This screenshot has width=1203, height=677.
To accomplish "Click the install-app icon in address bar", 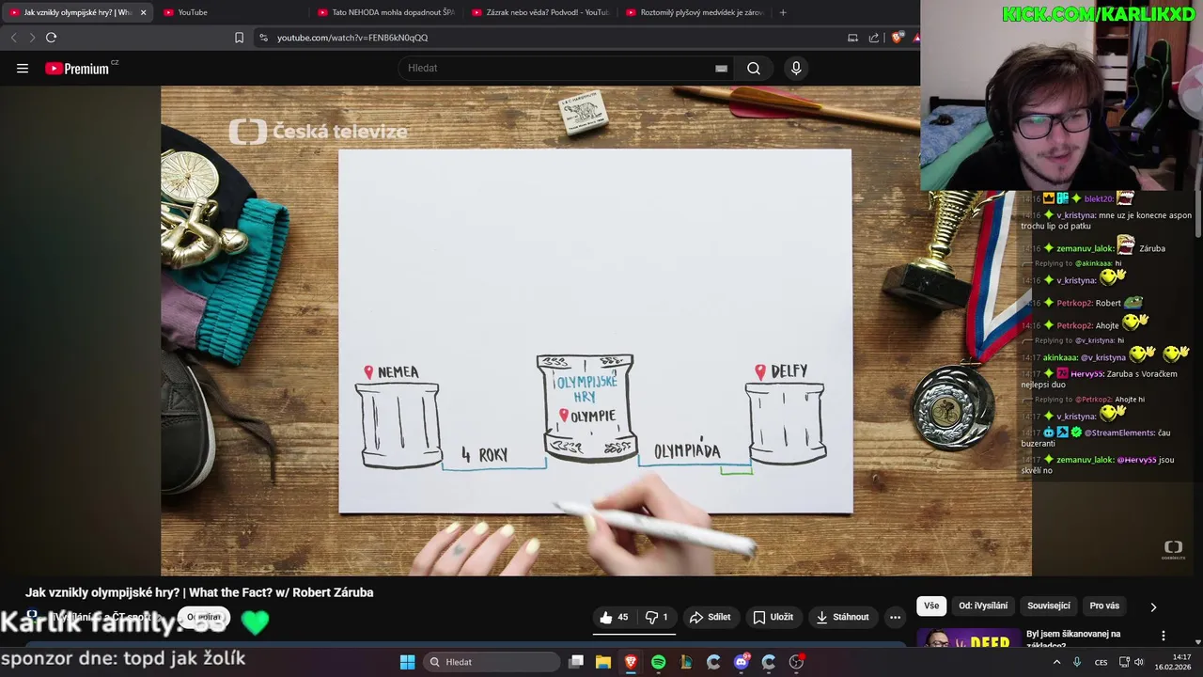I will point(852,38).
